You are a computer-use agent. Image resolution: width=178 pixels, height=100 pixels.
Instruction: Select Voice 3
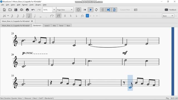[94, 16]
